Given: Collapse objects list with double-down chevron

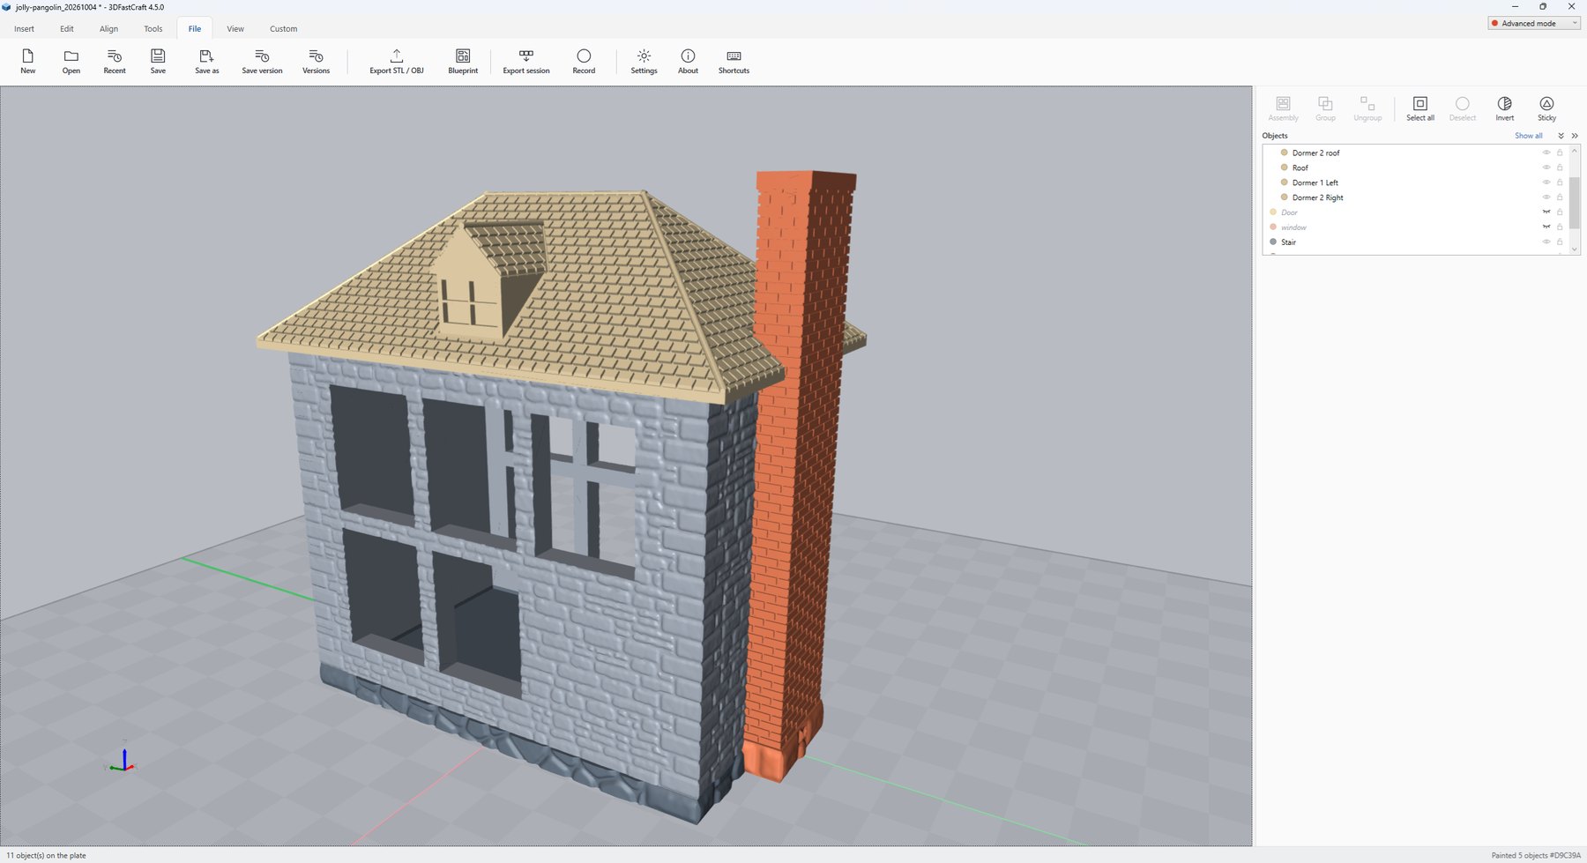Looking at the screenshot, I should click(x=1561, y=136).
